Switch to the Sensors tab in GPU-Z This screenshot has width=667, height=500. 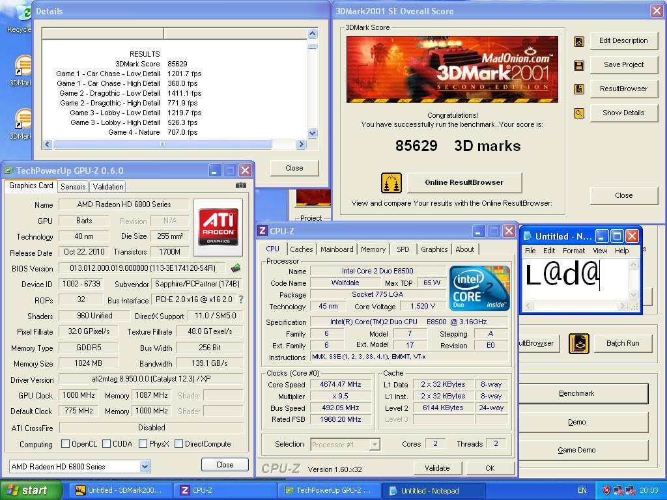pyautogui.click(x=73, y=187)
